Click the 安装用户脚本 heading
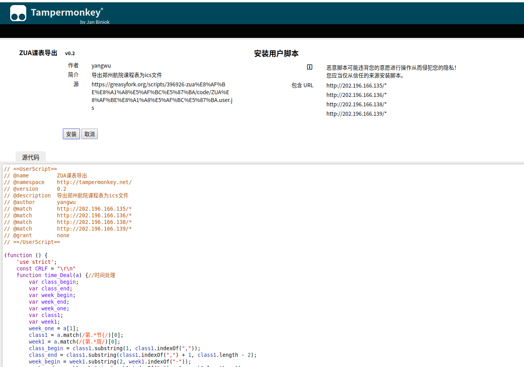 [276, 54]
